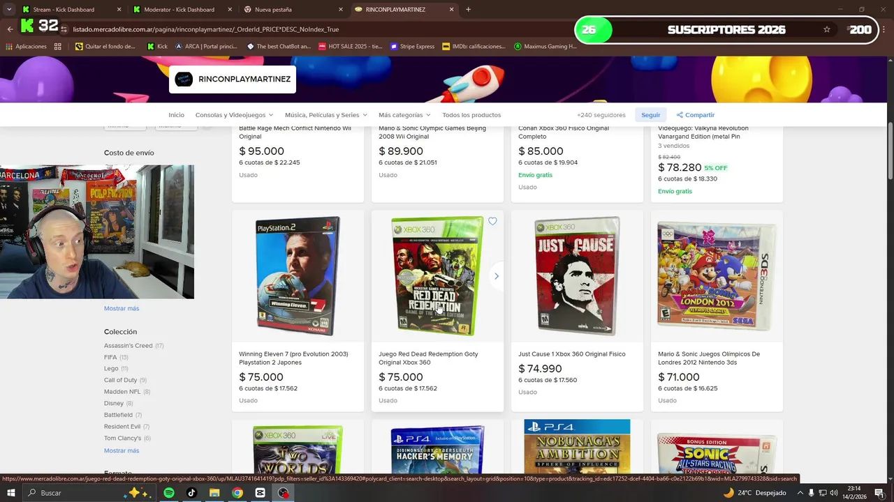Open the Kick bookmark
The width and height of the screenshot is (894, 502).
(x=157, y=47)
